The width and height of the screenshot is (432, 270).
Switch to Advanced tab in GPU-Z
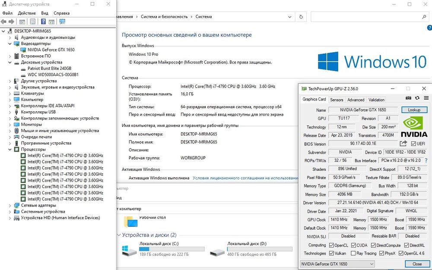pyautogui.click(x=356, y=100)
